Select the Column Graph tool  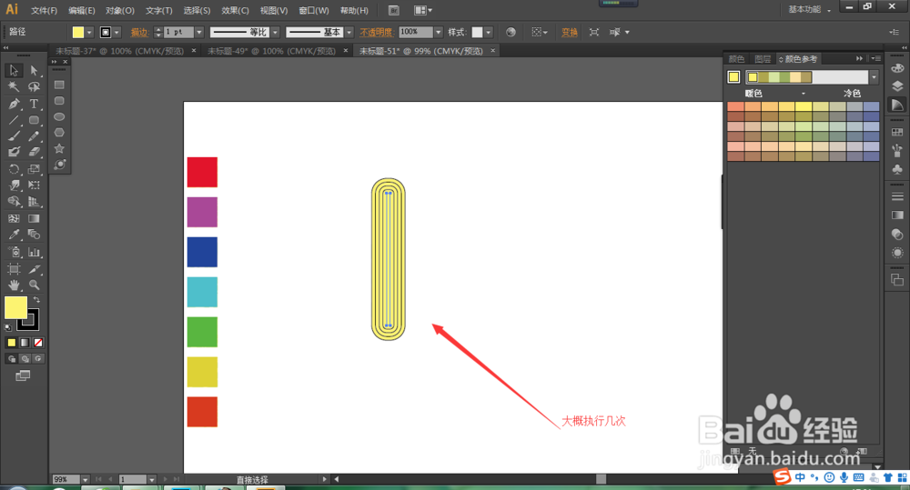click(x=34, y=252)
